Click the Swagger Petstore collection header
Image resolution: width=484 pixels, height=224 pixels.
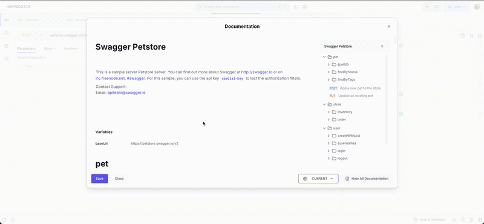[355, 47]
